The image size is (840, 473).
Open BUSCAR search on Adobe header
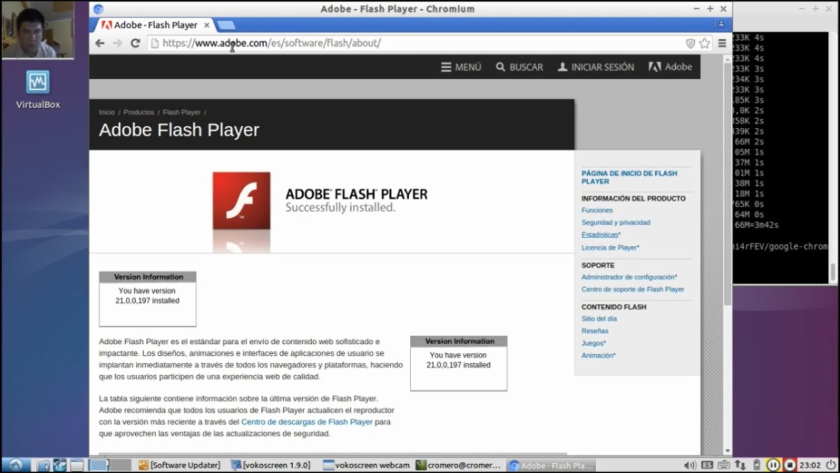tap(519, 67)
